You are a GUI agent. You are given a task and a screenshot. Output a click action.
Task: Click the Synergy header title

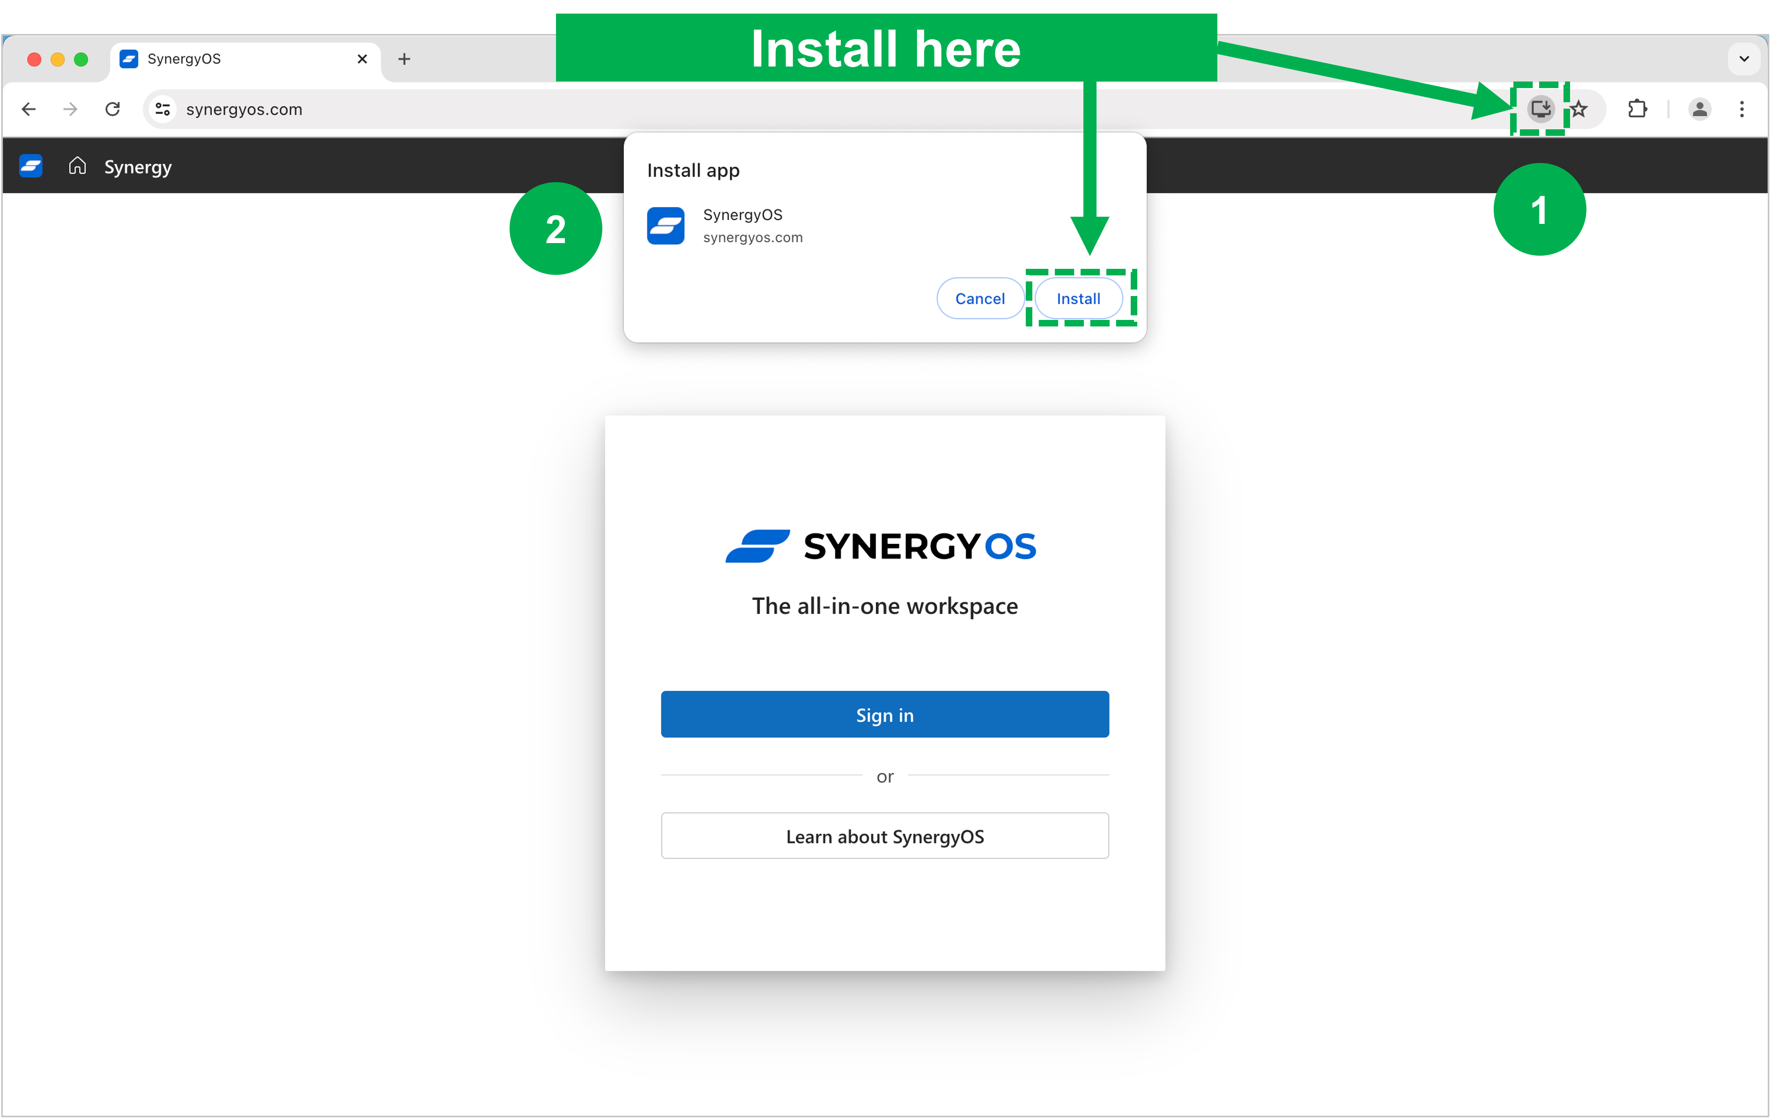pyautogui.click(x=138, y=168)
